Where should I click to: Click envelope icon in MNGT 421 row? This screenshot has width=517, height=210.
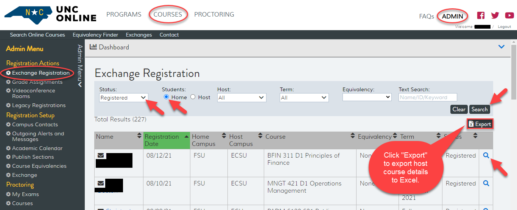pos(101,183)
